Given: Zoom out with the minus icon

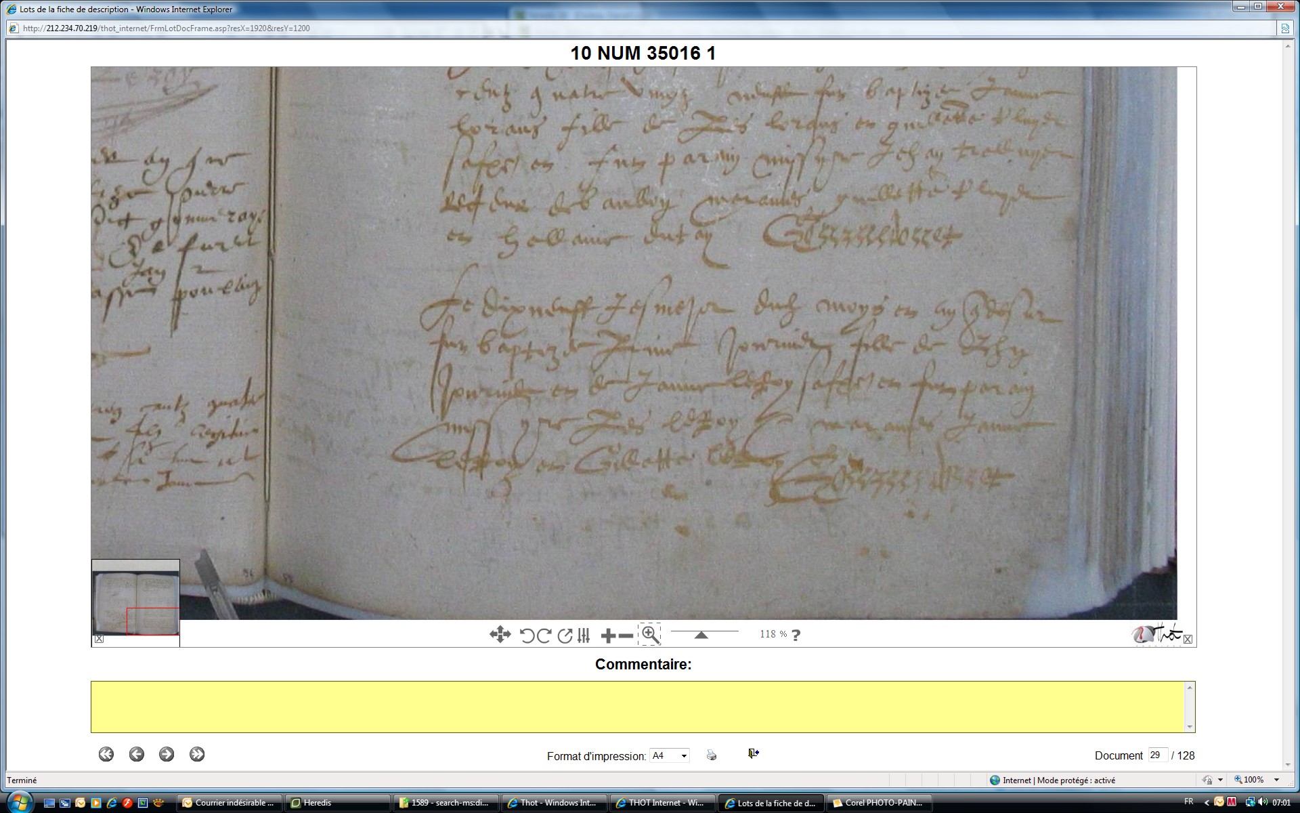Looking at the screenshot, I should [626, 635].
